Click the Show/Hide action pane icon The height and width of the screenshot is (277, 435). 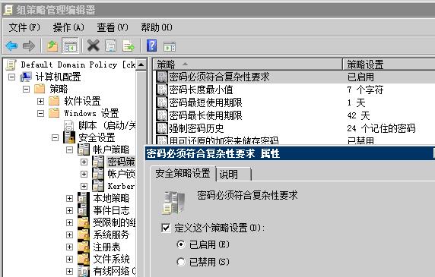point(170,46)
